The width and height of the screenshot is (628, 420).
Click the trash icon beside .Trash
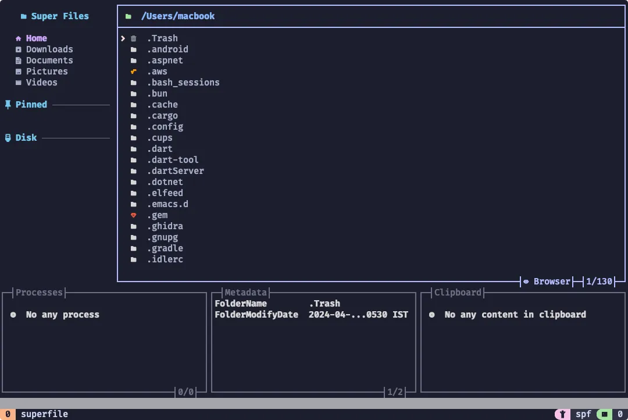click(134, 38)
